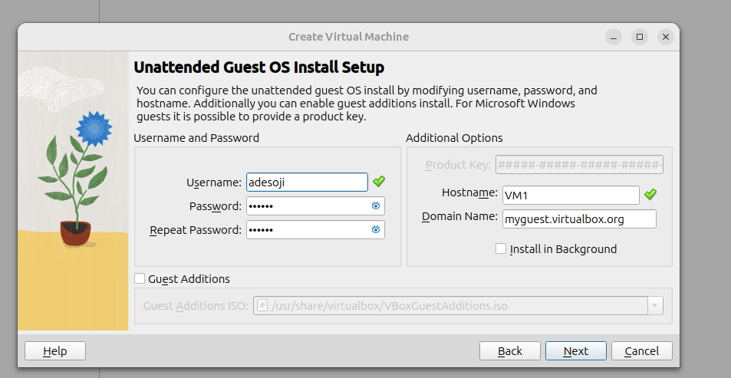Open Help for this wizard page
The height and width of the screenshot is (378, 731).
click(x=55, y=351)
